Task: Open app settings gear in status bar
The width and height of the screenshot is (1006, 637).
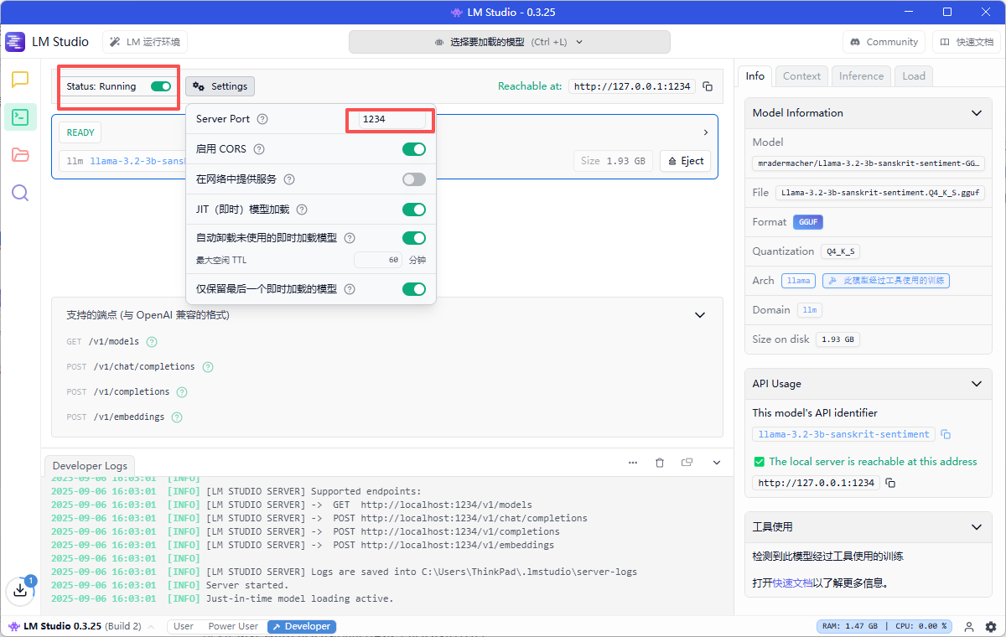Action: (x=991, y=626)
